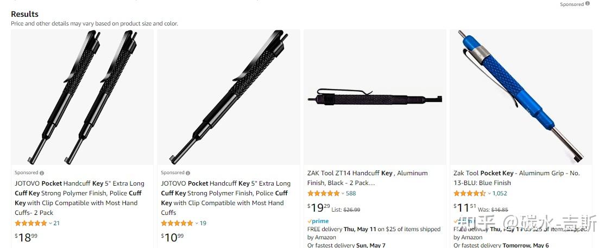Click the Prime logo under ZAK Tool ZT14
The height and width of the screenshot is (248, 612).
tap(318, 221)
